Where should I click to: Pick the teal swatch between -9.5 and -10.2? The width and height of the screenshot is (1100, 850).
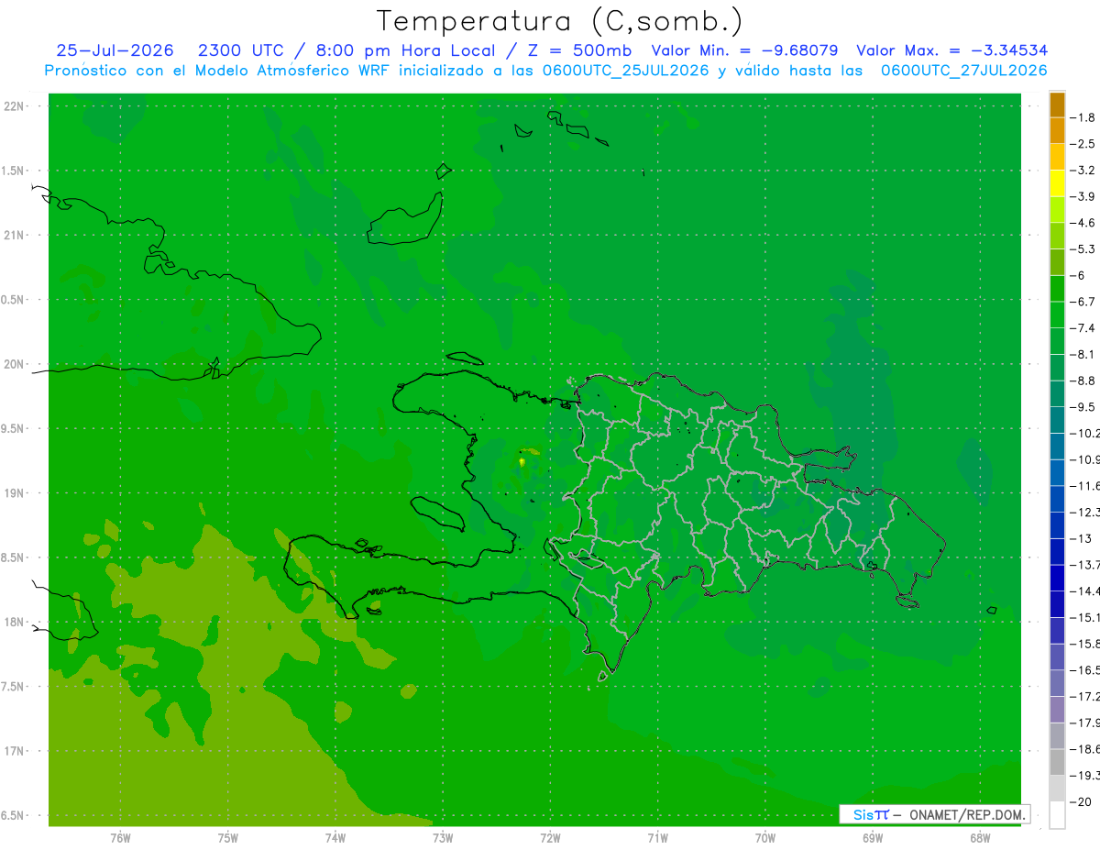[x=1057, y=419]
